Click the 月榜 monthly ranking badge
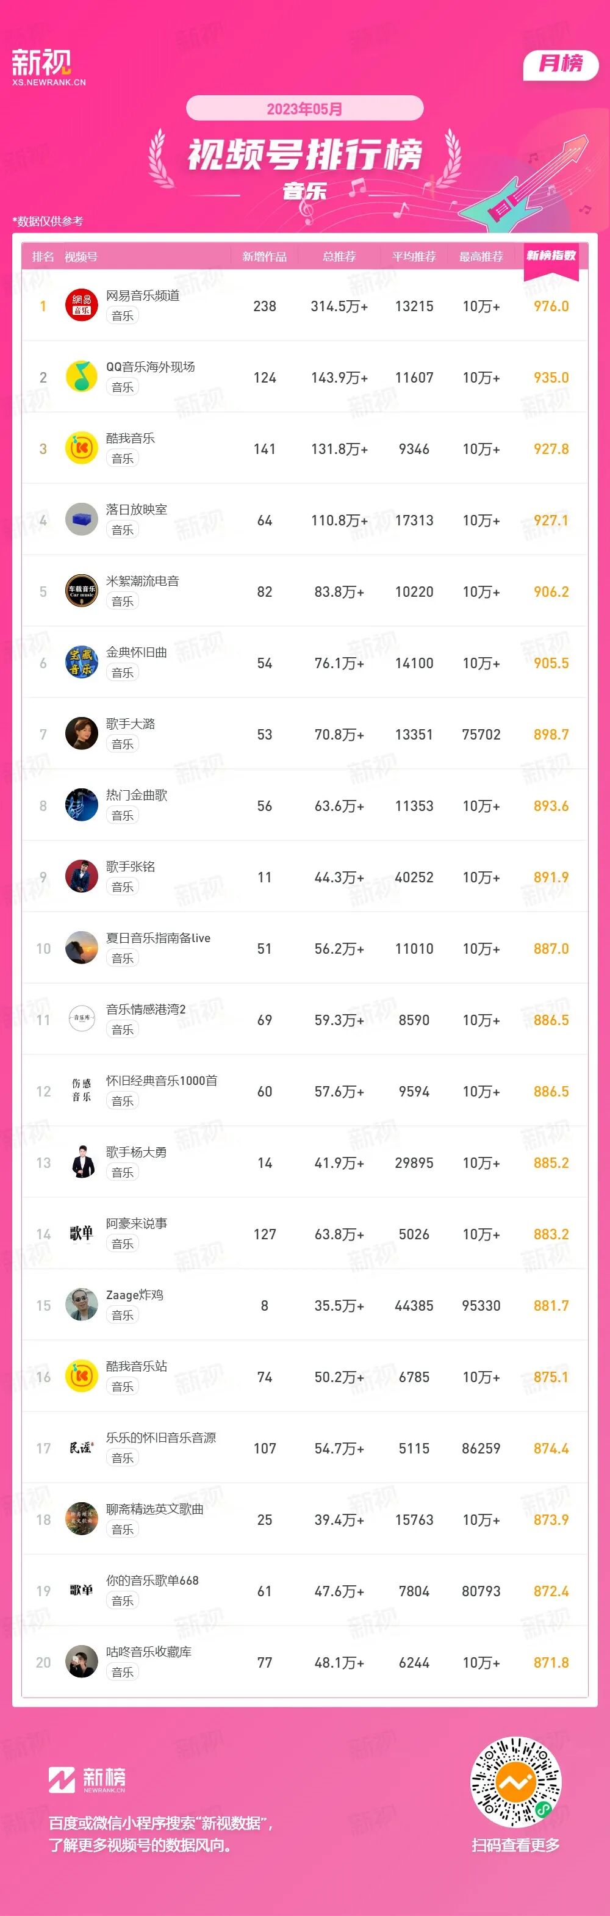The height and width of the screenshot is (1916, 610). pyautogui.click(x=561, y=64)
